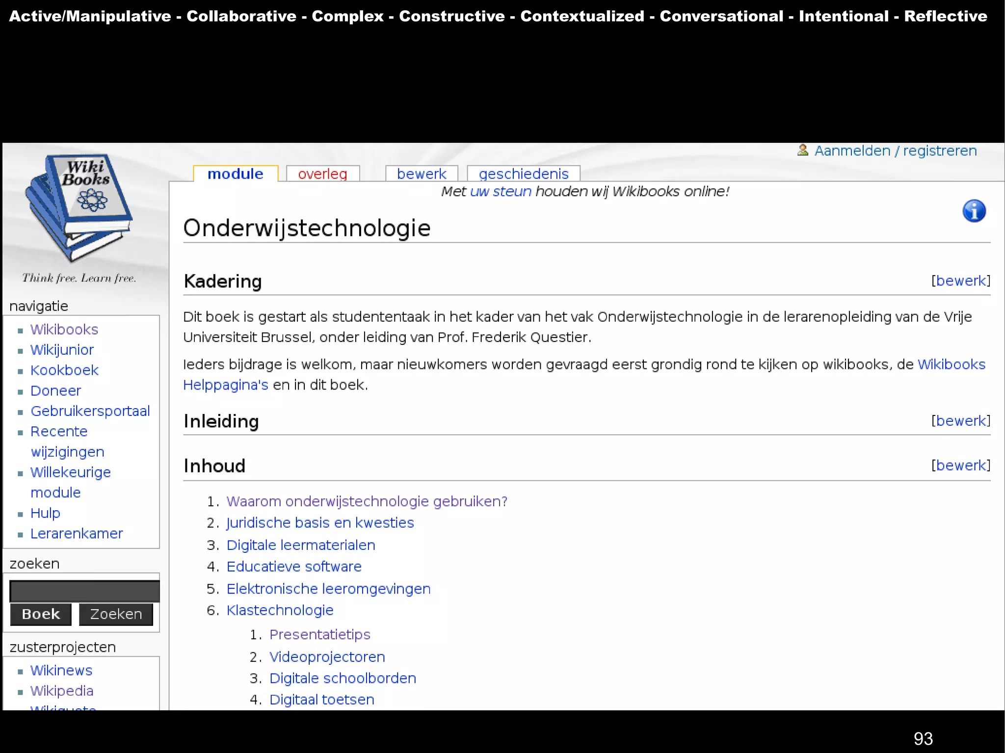
Task: Switch to the overleg tab
Action: 322,174
